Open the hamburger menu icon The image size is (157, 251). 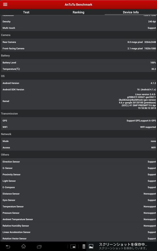pos(5,4)
